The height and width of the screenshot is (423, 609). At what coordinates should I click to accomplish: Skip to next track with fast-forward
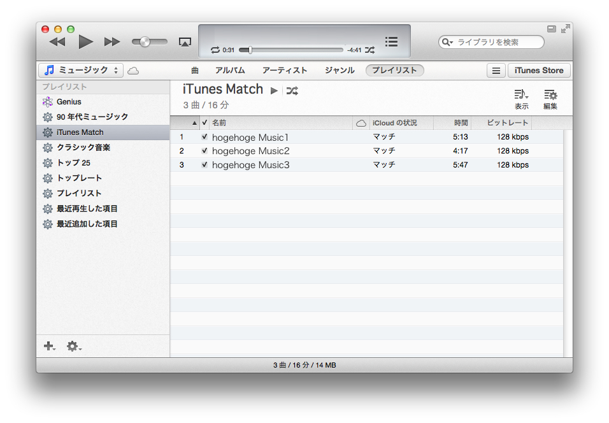tap(112, 42)
